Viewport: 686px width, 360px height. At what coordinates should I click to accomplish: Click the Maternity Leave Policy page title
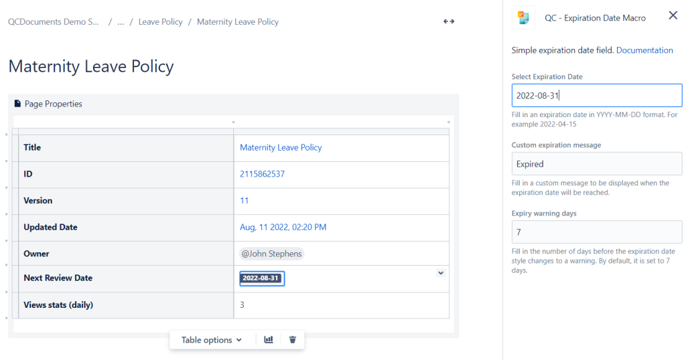91,66
